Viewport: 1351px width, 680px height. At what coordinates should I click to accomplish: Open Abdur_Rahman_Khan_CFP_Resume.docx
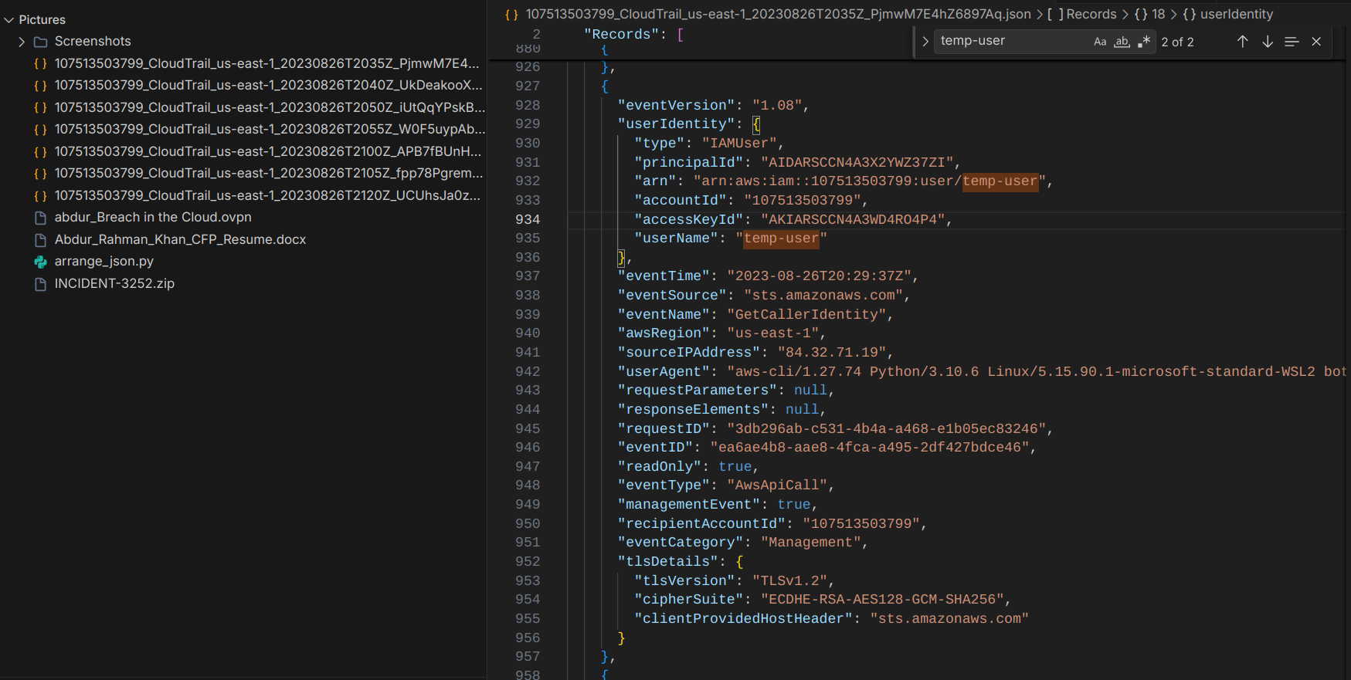click(x=180, y=240)
